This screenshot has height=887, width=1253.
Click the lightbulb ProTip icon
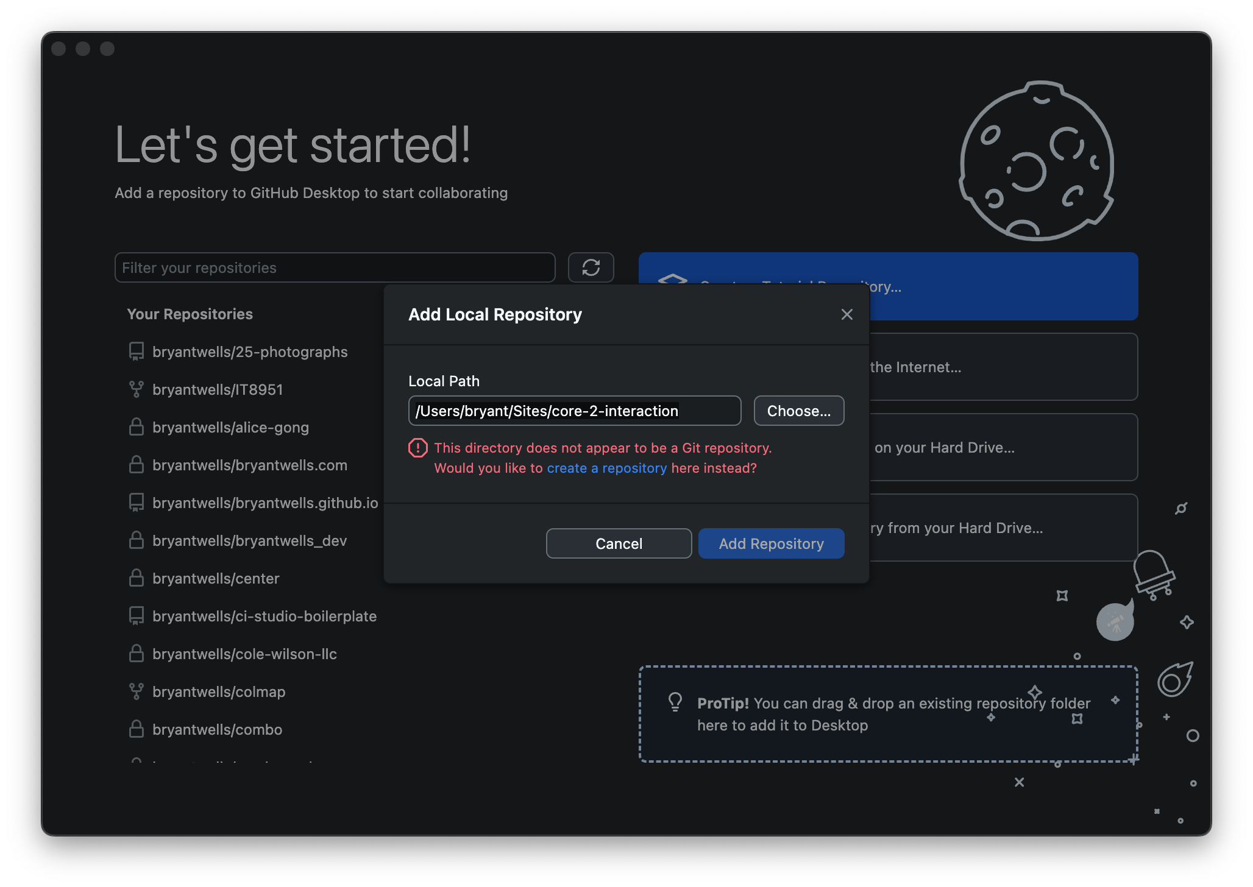[675, 702]
